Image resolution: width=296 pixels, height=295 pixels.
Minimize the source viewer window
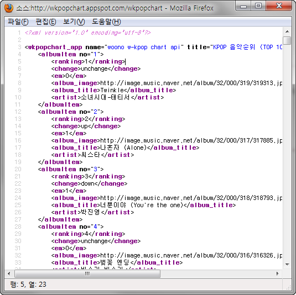243,6
